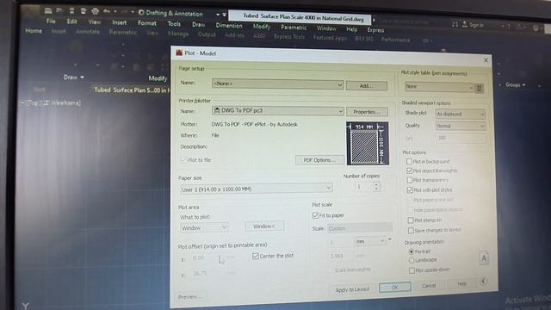Click Apply to Layout button
This screenshot has height=310, width=551.
coord(352,289)
